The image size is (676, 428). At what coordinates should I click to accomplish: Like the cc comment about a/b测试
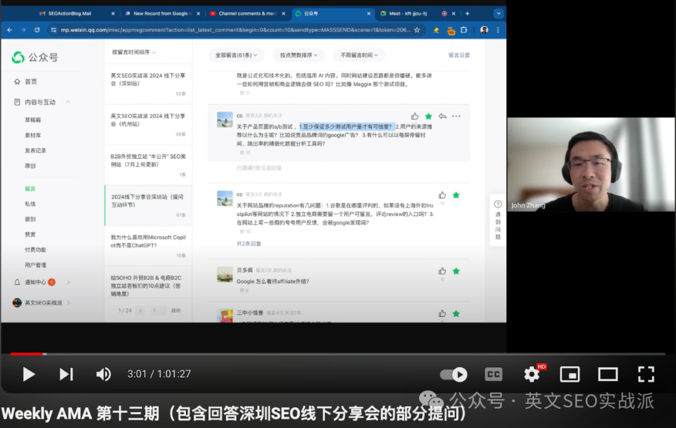[x=414, y=116]
